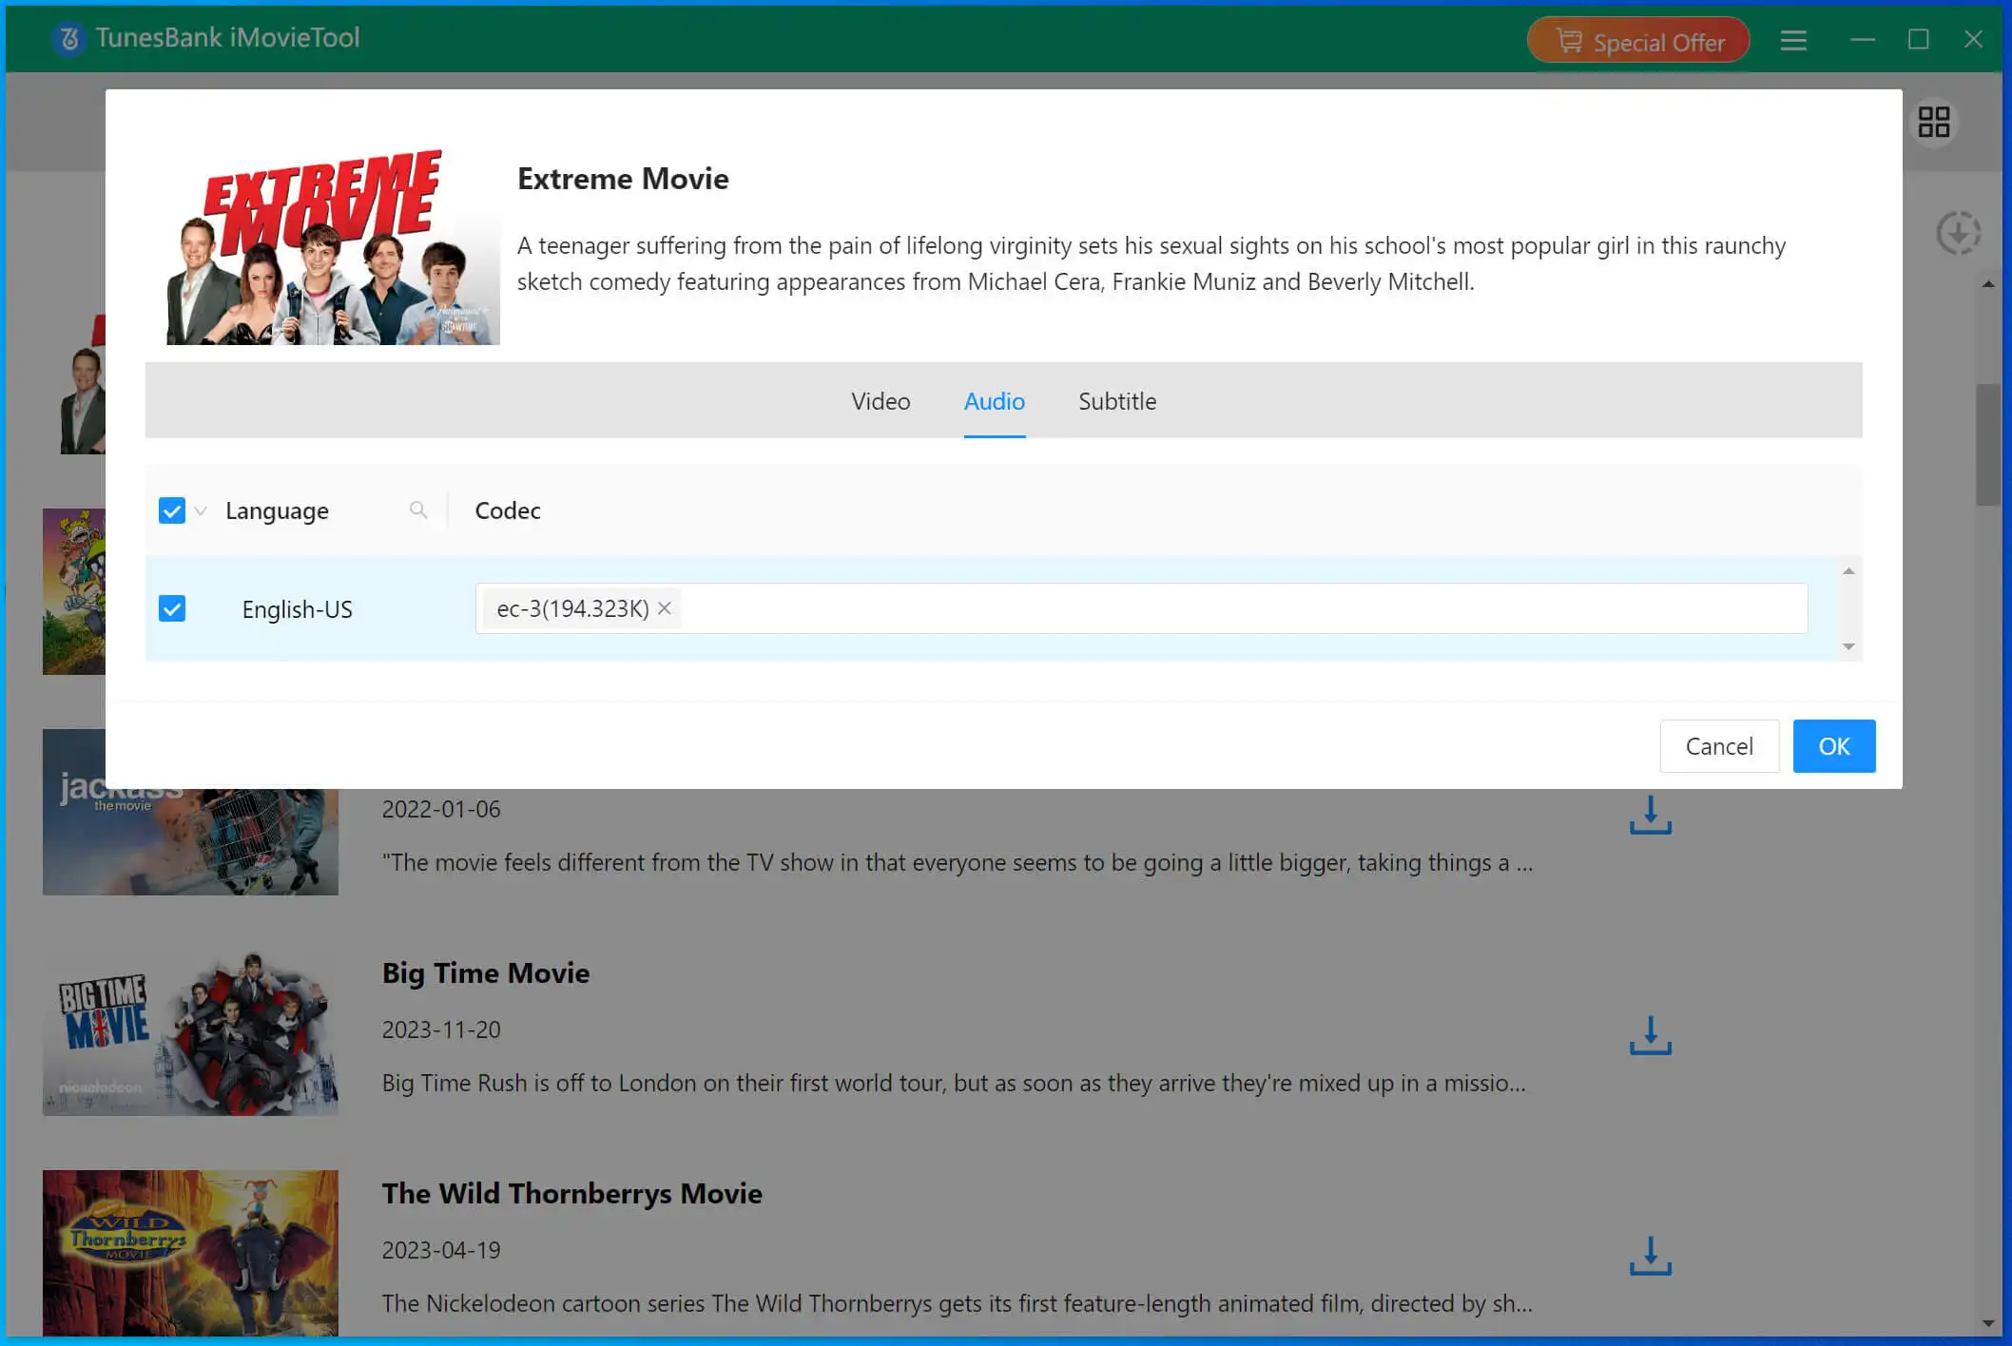This screenshot has height=1346, width=2012.
Task: Click the TunesBank iMovieTool logo icon
Action: pos(68,38)
